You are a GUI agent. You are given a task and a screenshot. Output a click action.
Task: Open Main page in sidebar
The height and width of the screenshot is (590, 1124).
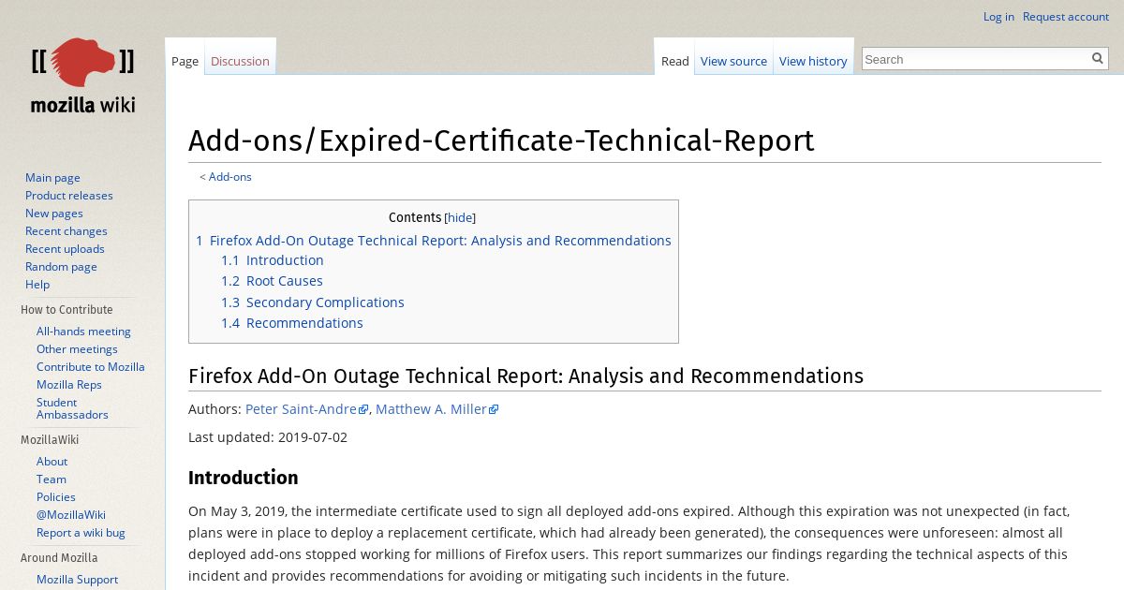[52, 178]
